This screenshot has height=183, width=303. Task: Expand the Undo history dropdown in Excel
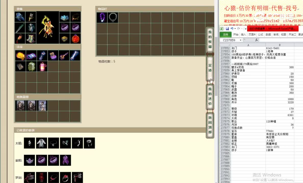pyautogui.click(x=235, y=29)
